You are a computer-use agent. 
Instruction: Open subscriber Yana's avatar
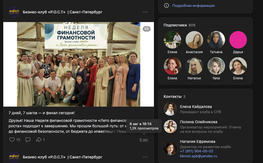tap(216, 66)
